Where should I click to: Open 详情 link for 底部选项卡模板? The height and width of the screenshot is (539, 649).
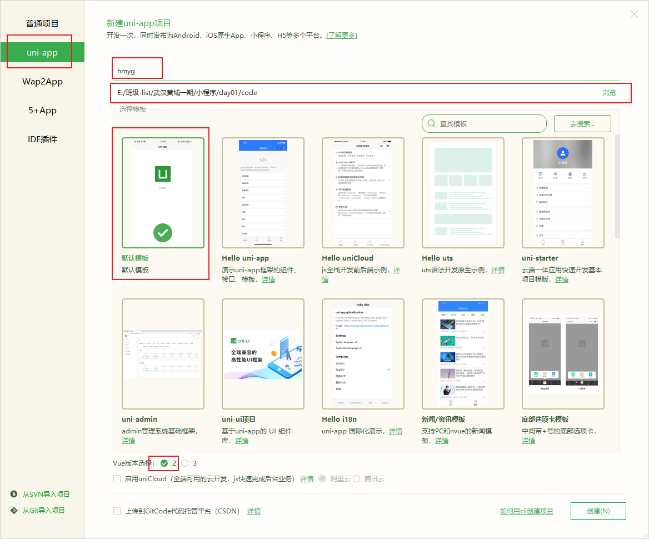528,441
